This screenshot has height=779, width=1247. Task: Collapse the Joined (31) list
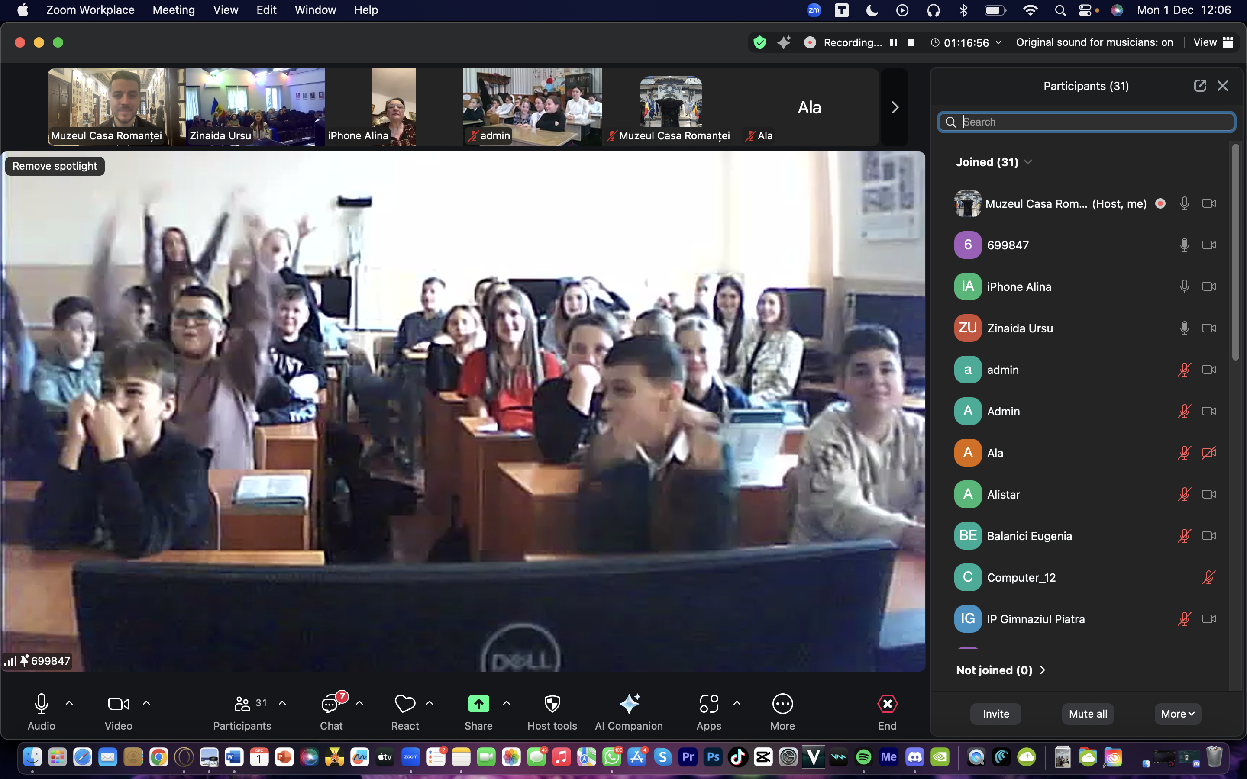coord(1028,162)
